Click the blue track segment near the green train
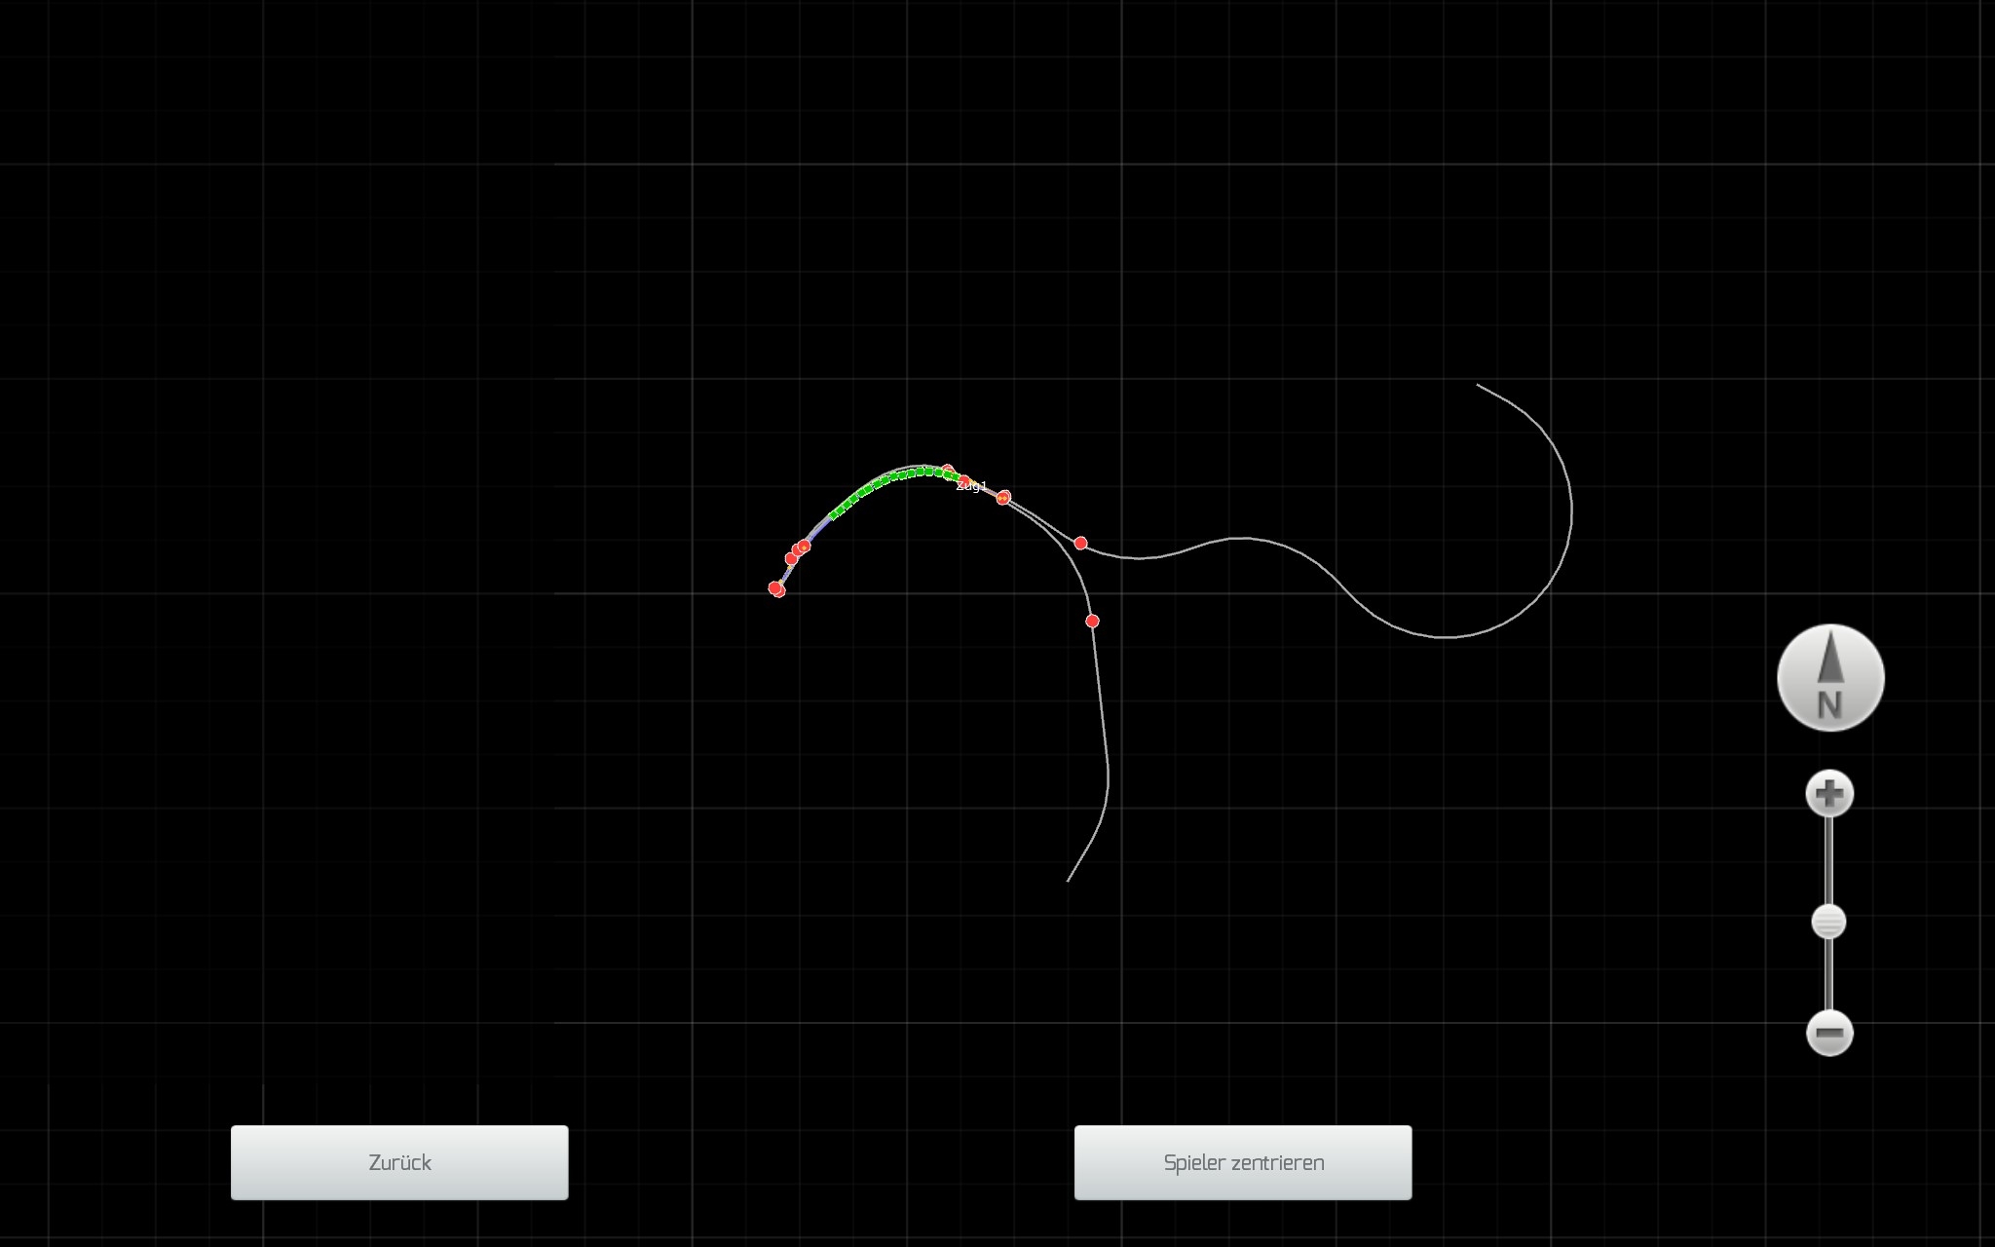 point(818,531)
